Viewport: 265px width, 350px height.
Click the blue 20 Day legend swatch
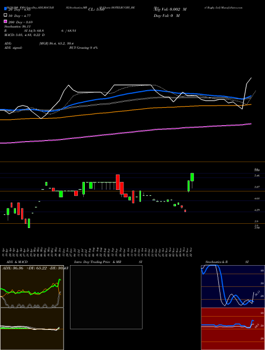pyautogui.click(x=5, y=9)
